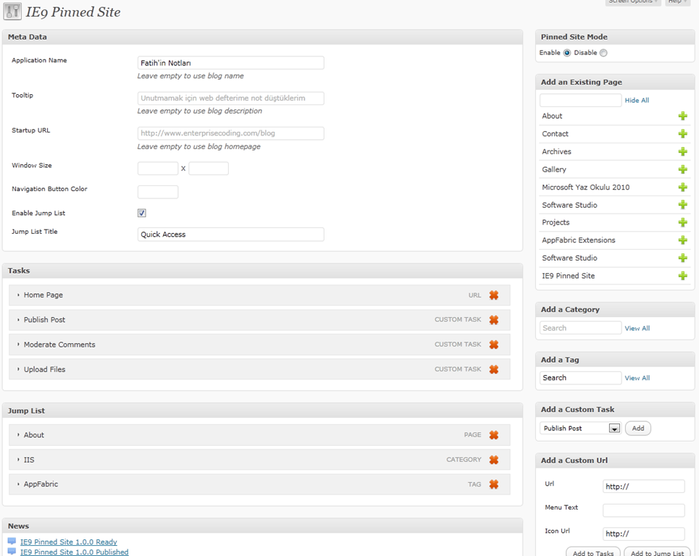Click View All under Add a Tag
This screenshot has width=699, height=556.
click(x=637, y=378)
